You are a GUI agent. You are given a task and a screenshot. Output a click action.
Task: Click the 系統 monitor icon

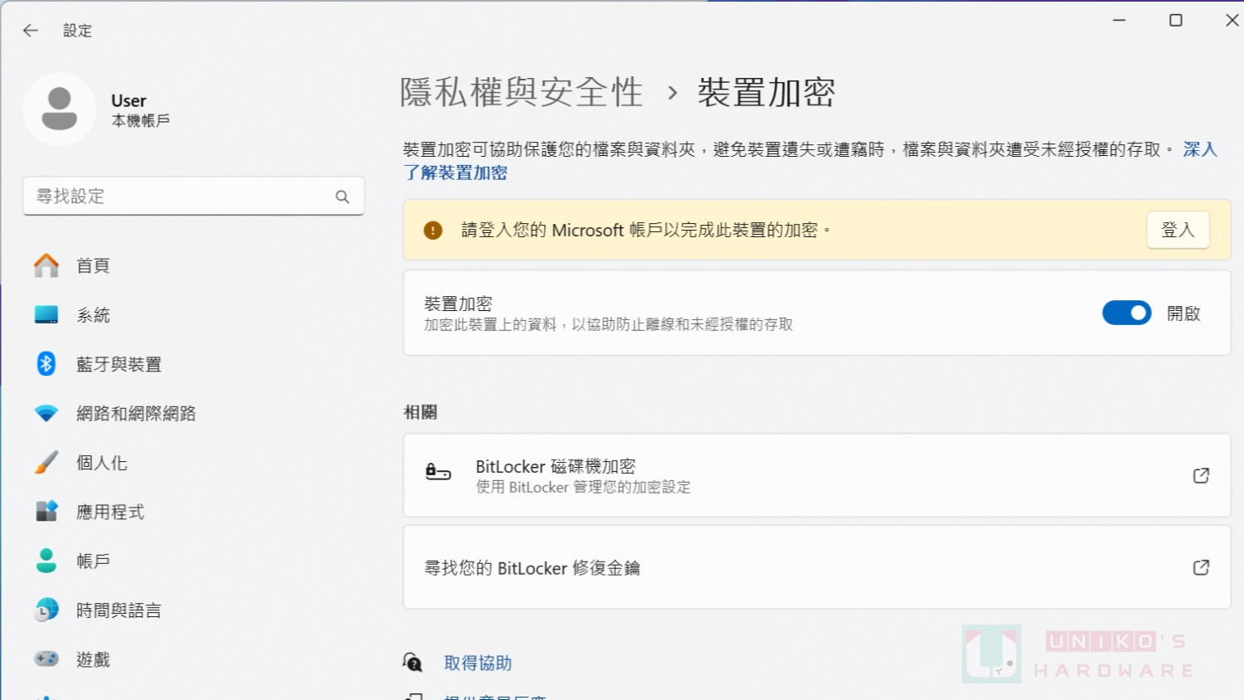click(x=46, y=314)
